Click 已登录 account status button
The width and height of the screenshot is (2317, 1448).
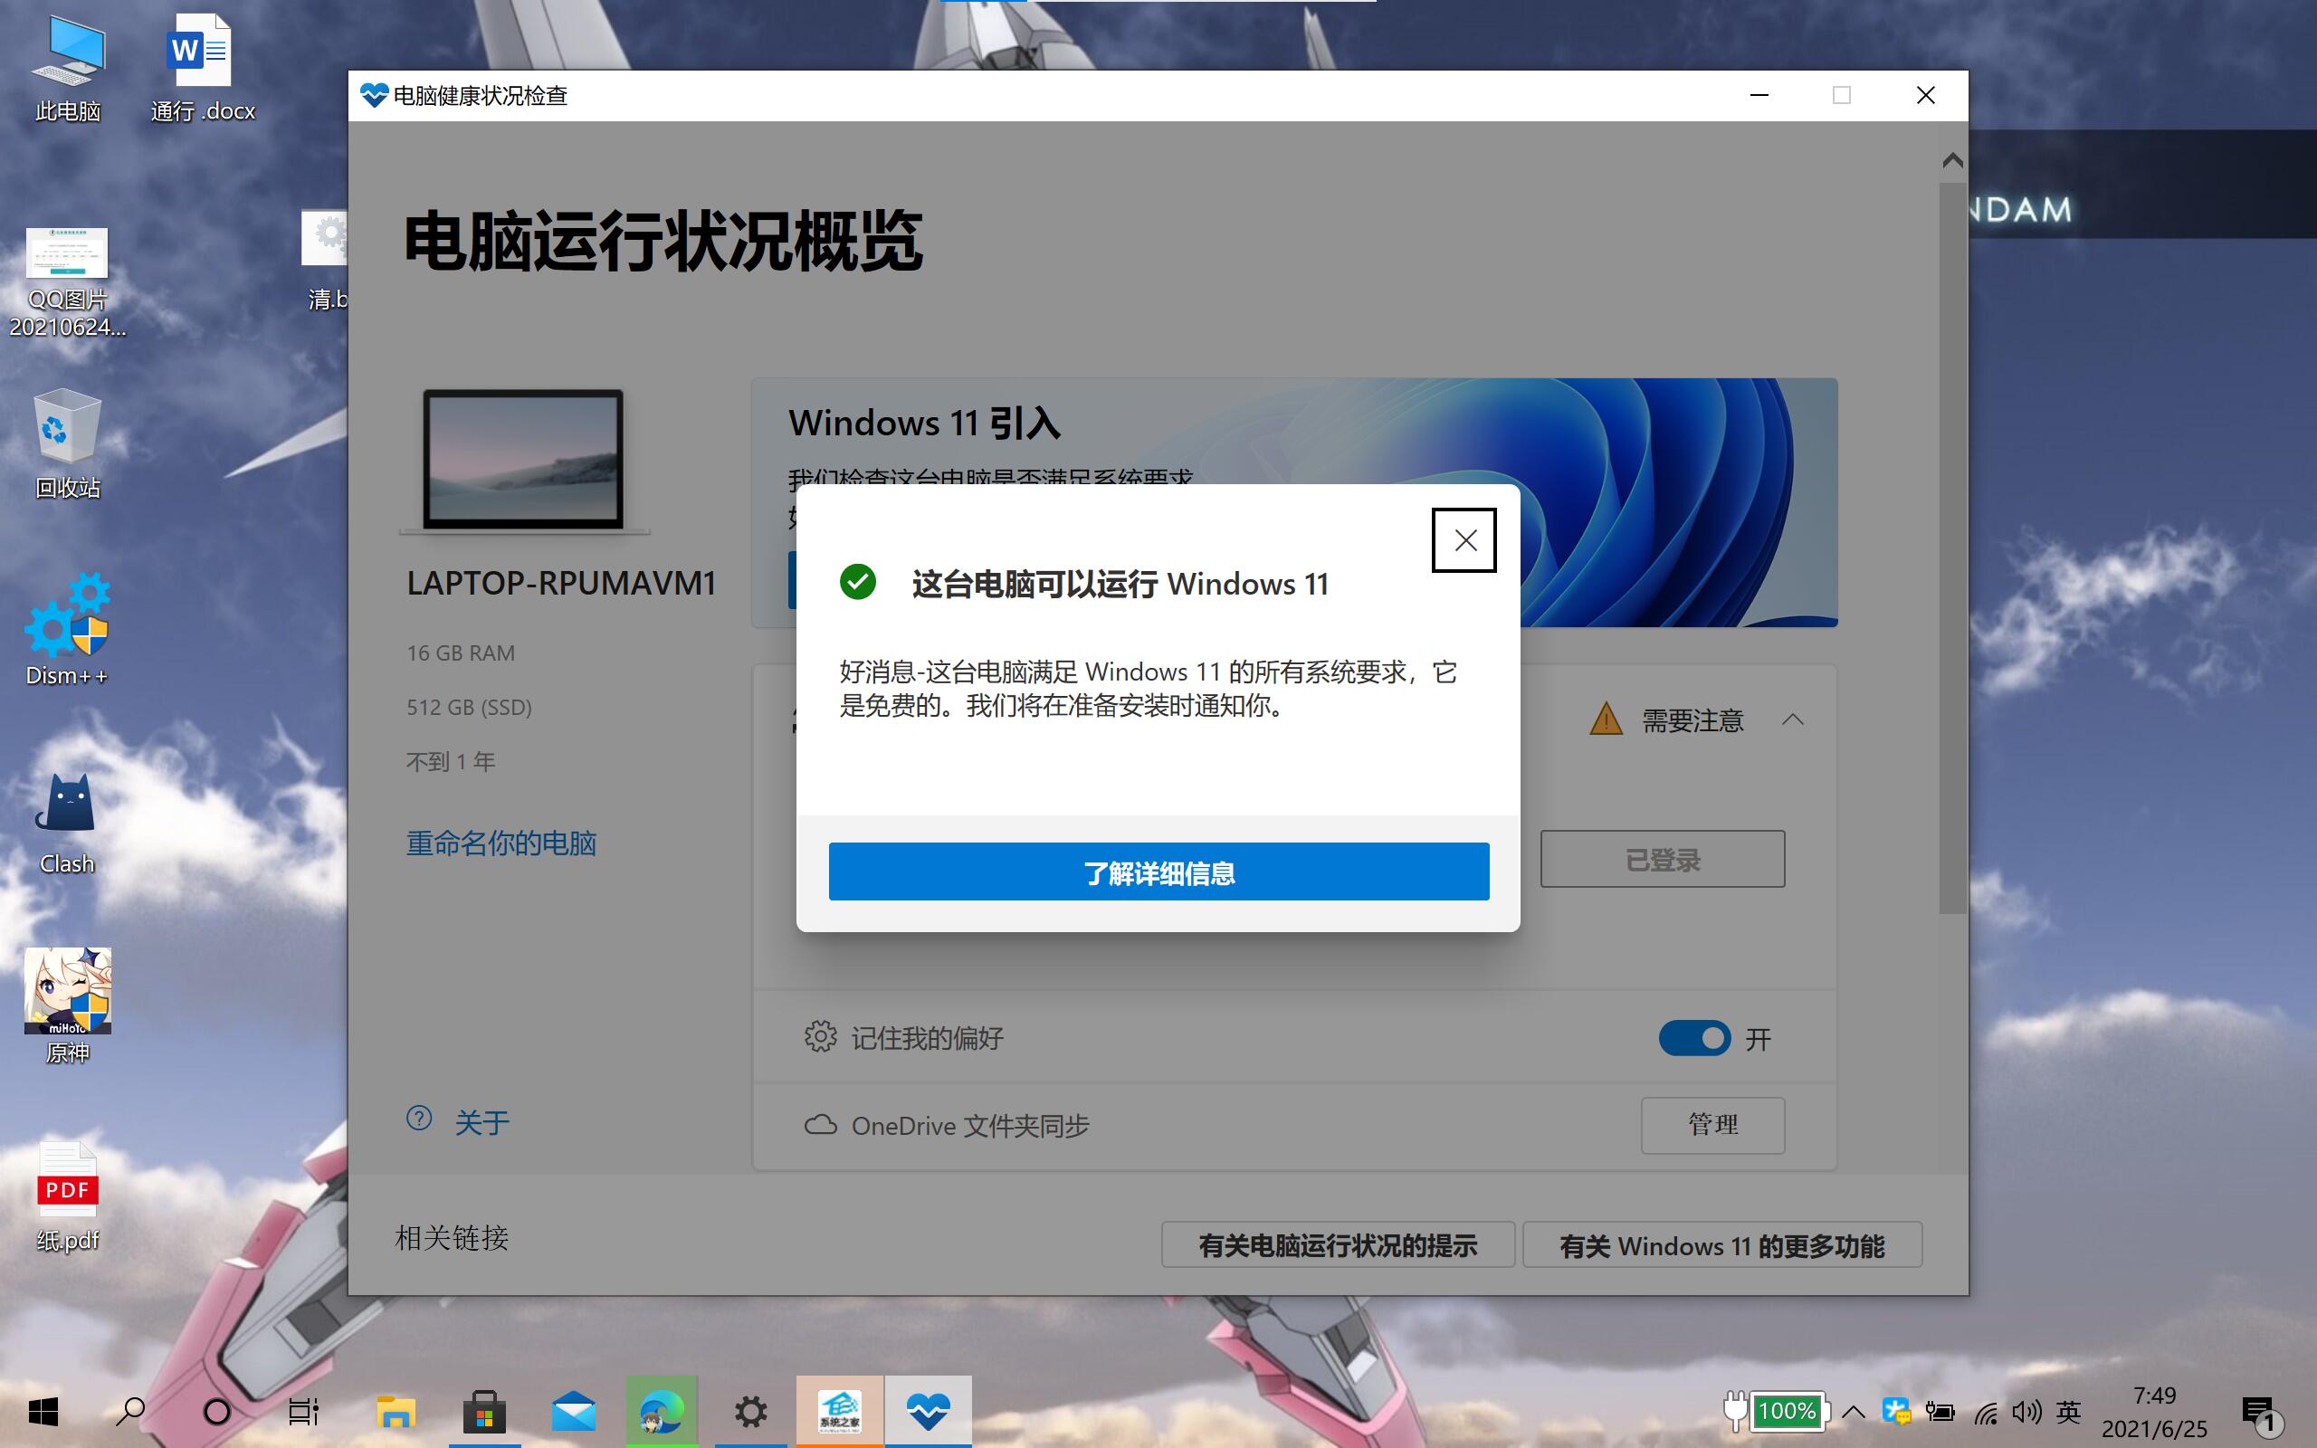tap(1664, 859)
